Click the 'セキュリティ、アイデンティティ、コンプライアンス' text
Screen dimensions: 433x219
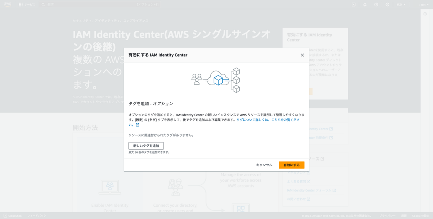pos(110,21)
